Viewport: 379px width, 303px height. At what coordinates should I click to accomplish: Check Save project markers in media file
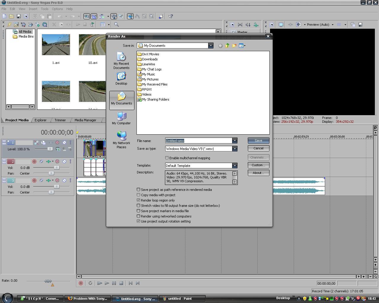coord(139,211)
